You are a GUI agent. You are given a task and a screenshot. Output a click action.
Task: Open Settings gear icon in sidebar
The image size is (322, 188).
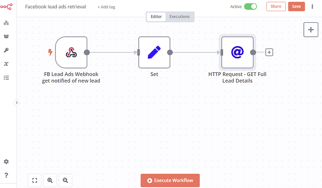[x=6, y=161]
